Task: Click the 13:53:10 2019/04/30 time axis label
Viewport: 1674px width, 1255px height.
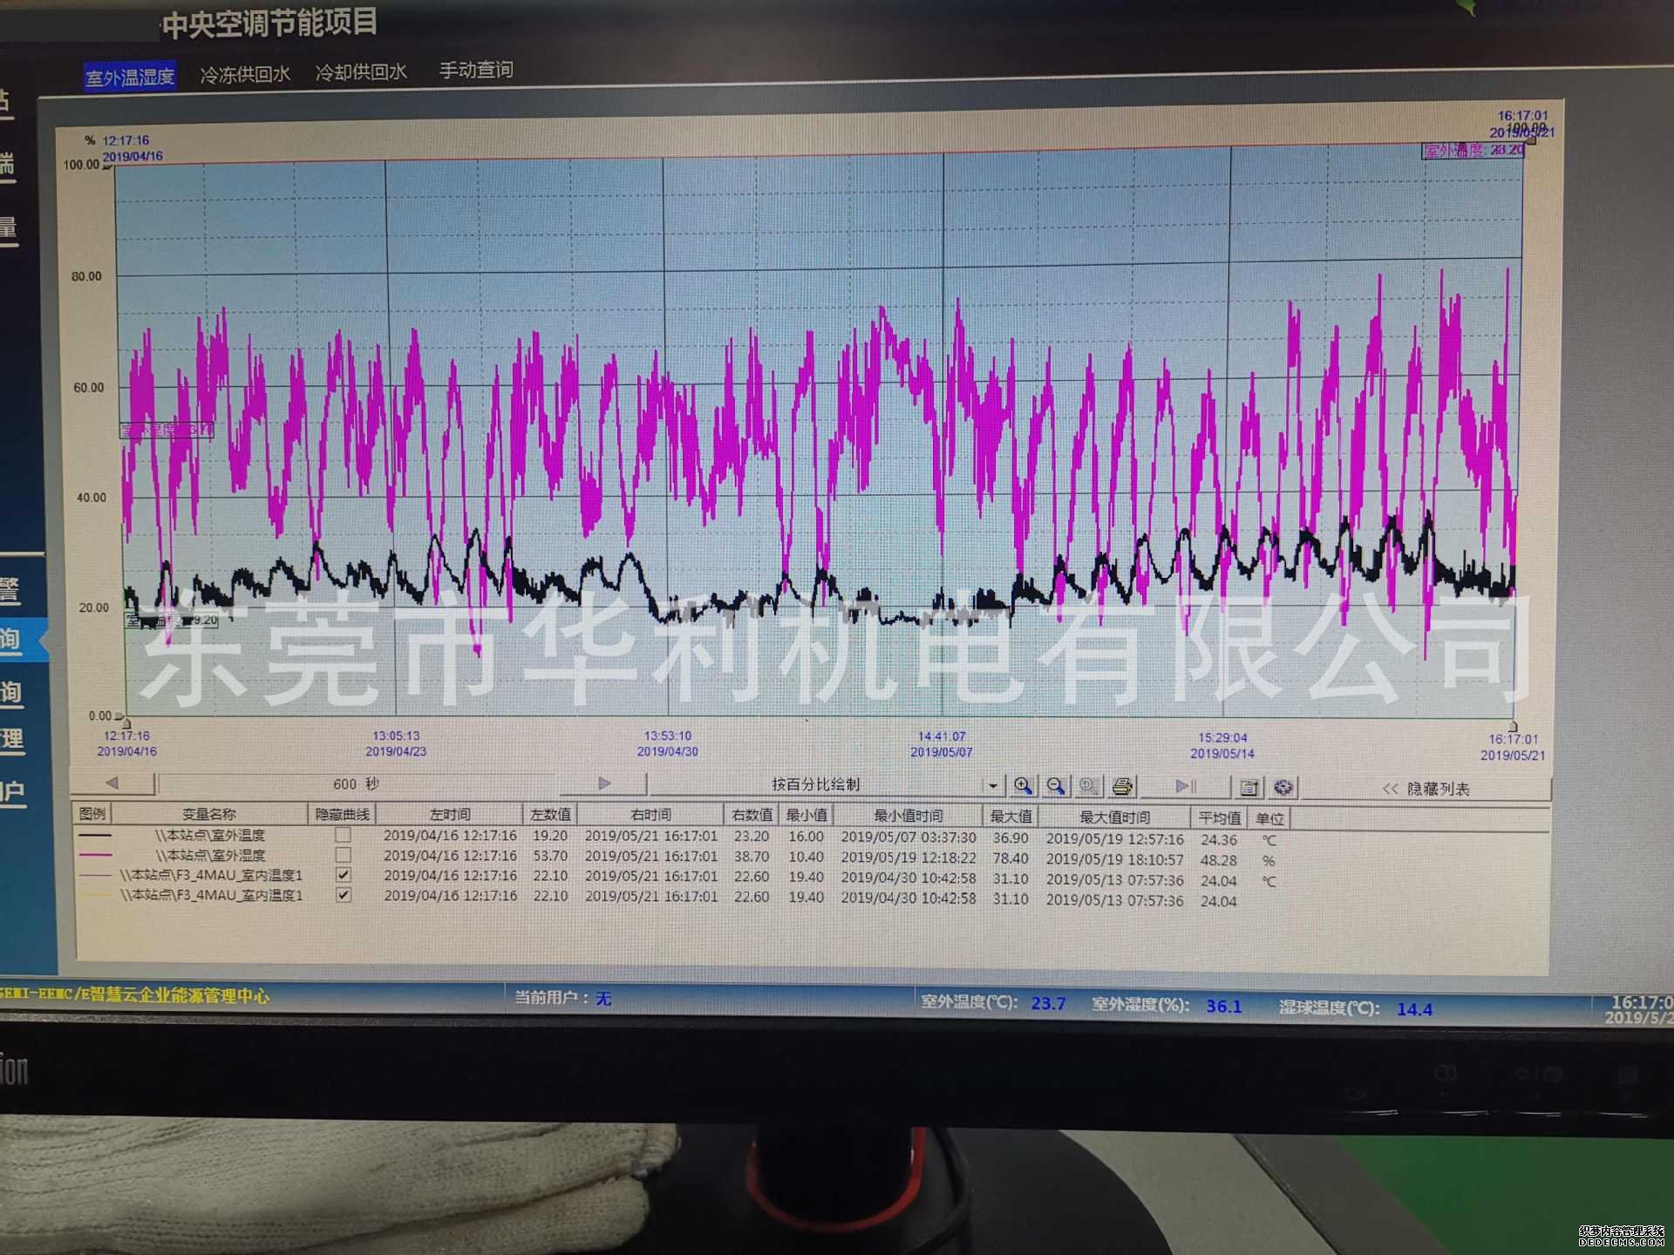Action: [668, 743]
